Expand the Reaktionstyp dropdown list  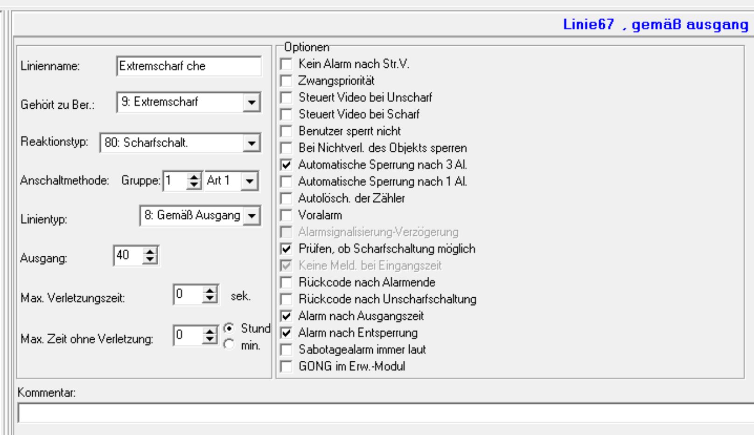pyautogui.click(x=251, y=143)
